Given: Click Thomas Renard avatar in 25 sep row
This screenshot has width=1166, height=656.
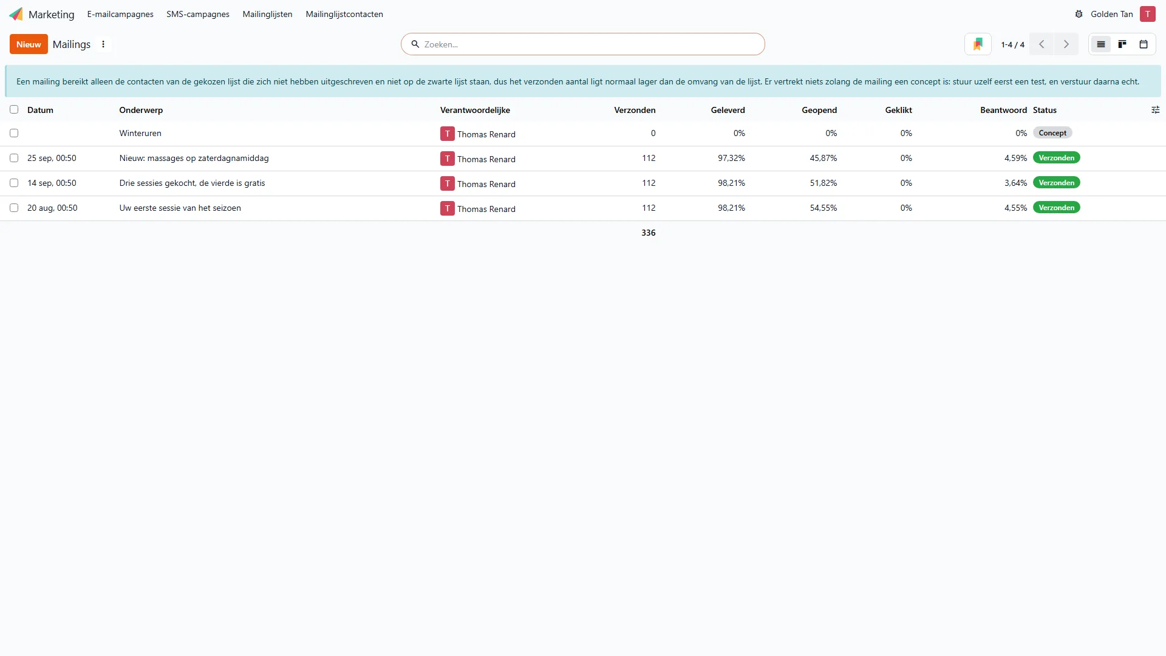Looking at the screenshot, I should (447, 159).
